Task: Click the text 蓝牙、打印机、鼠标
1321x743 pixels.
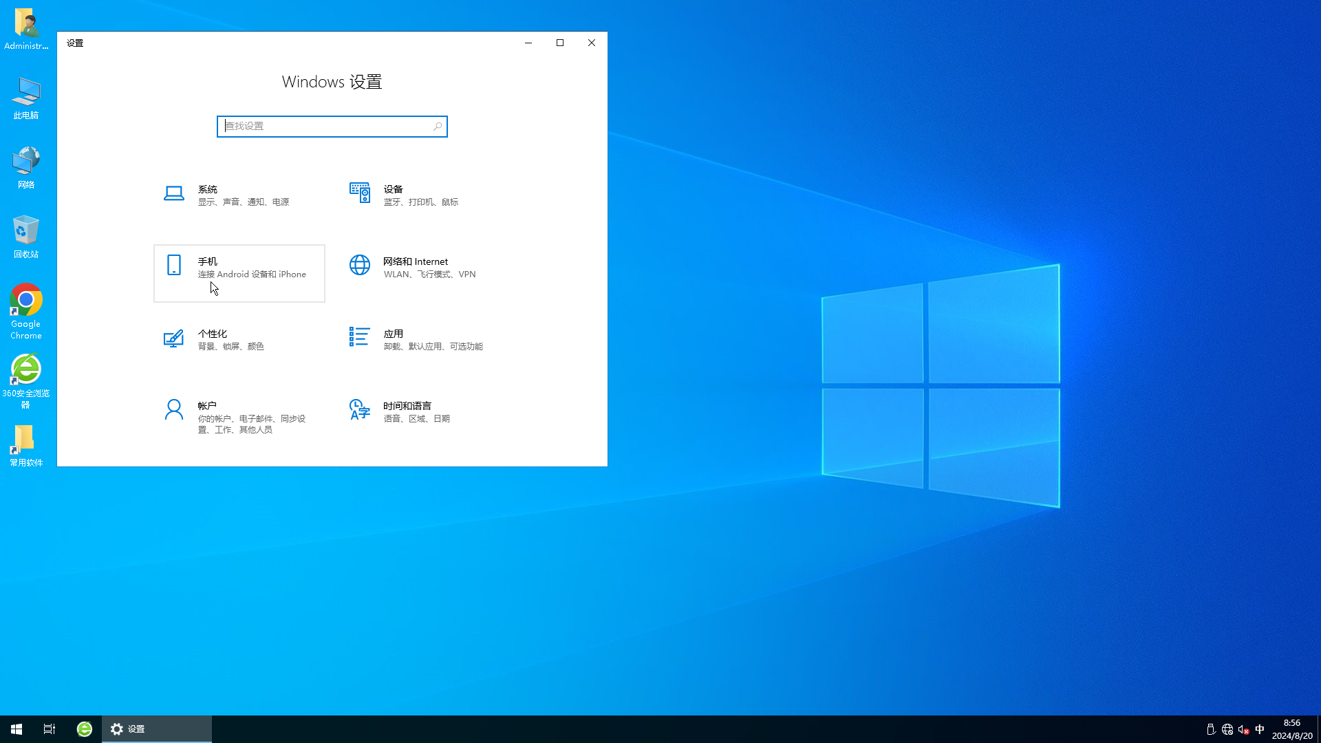Action: (x=421, y=202)
